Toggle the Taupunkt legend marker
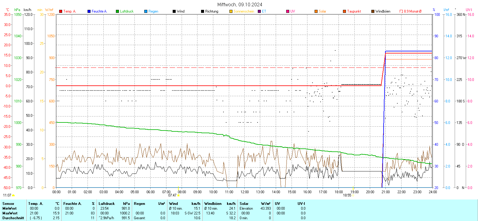This screenshot has width=478, height=221. click(x=344, y=11)
